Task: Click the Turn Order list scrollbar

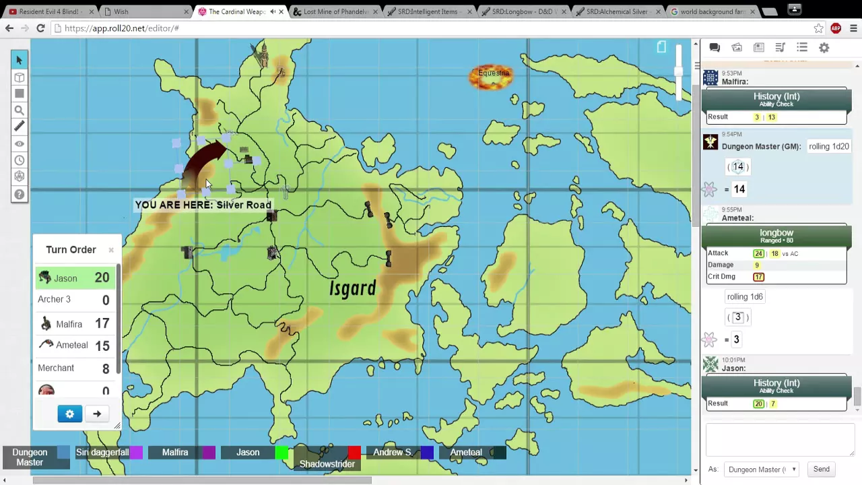Action: 119,317
